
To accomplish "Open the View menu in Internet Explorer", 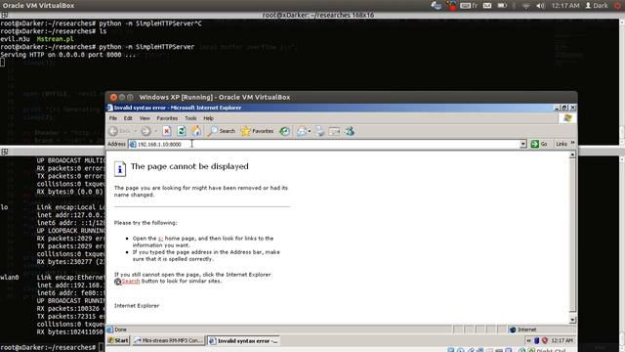I will tap(145, 118).
